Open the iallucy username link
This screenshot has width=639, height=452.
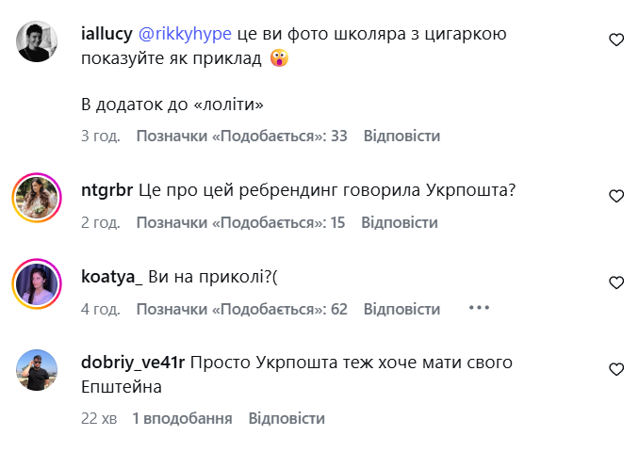coord(107,34)
